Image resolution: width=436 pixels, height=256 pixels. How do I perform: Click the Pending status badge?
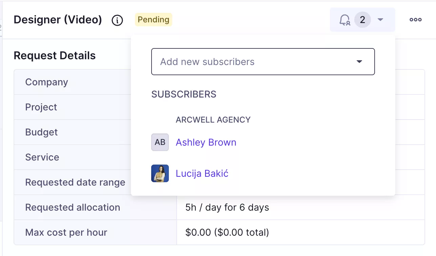click(x=154, y=20)
